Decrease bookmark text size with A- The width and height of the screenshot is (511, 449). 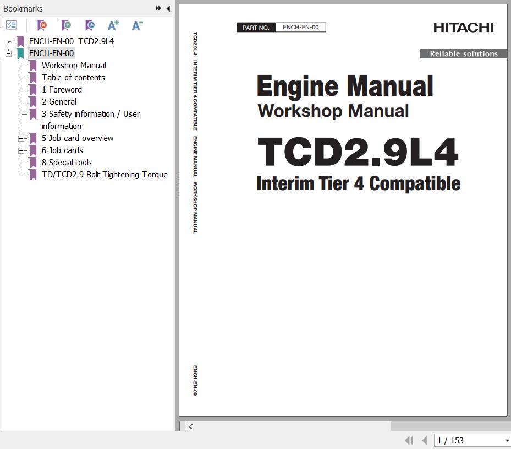pos(137,25)
